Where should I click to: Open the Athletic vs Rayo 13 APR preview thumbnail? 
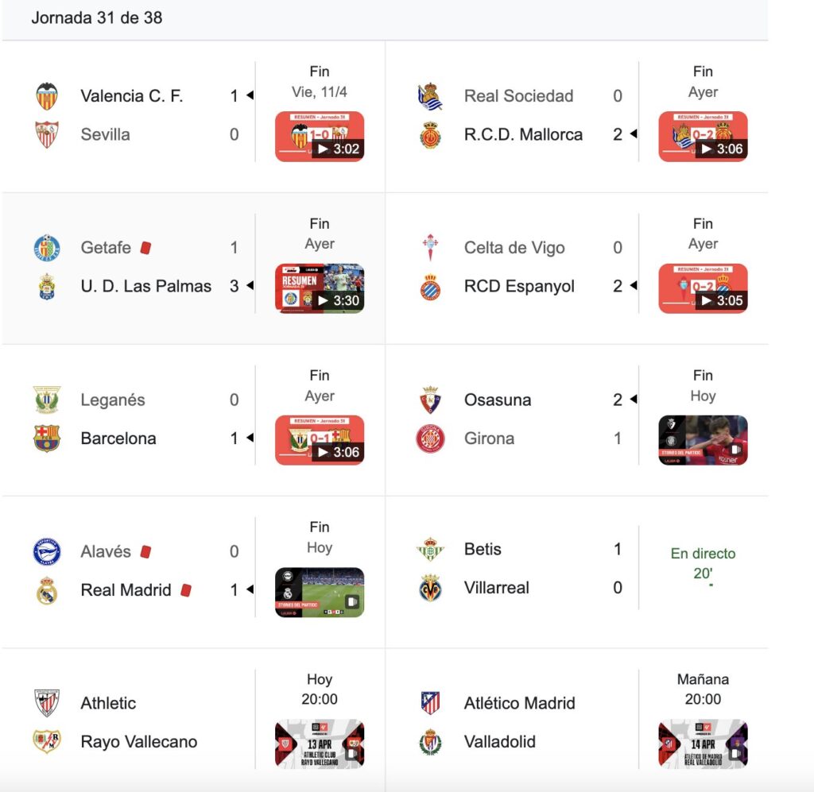[320, 744]
